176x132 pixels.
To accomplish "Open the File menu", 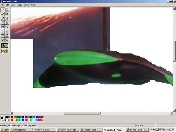I will pos(2,5).
